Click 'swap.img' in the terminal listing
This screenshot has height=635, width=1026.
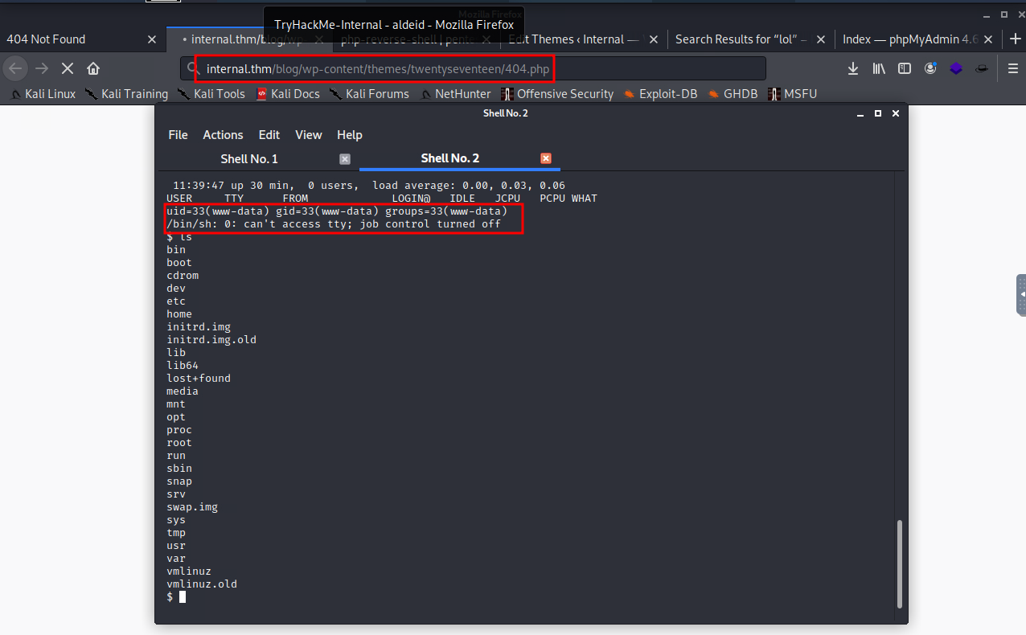pyautogui.click(x=192, y=506)
